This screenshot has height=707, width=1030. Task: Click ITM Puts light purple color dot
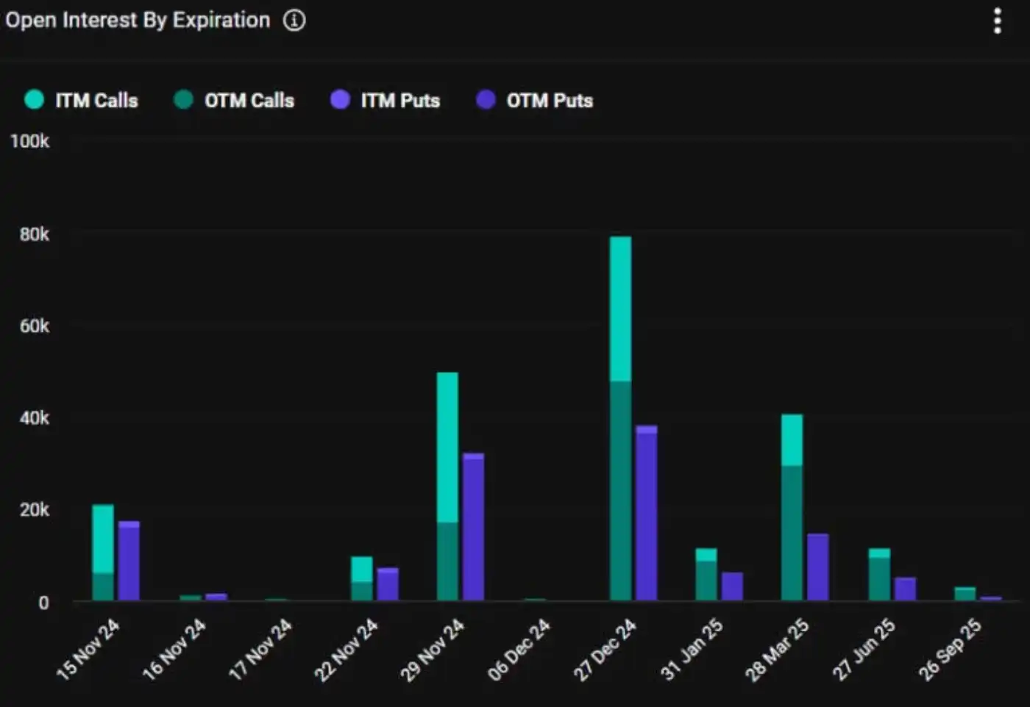340,99
